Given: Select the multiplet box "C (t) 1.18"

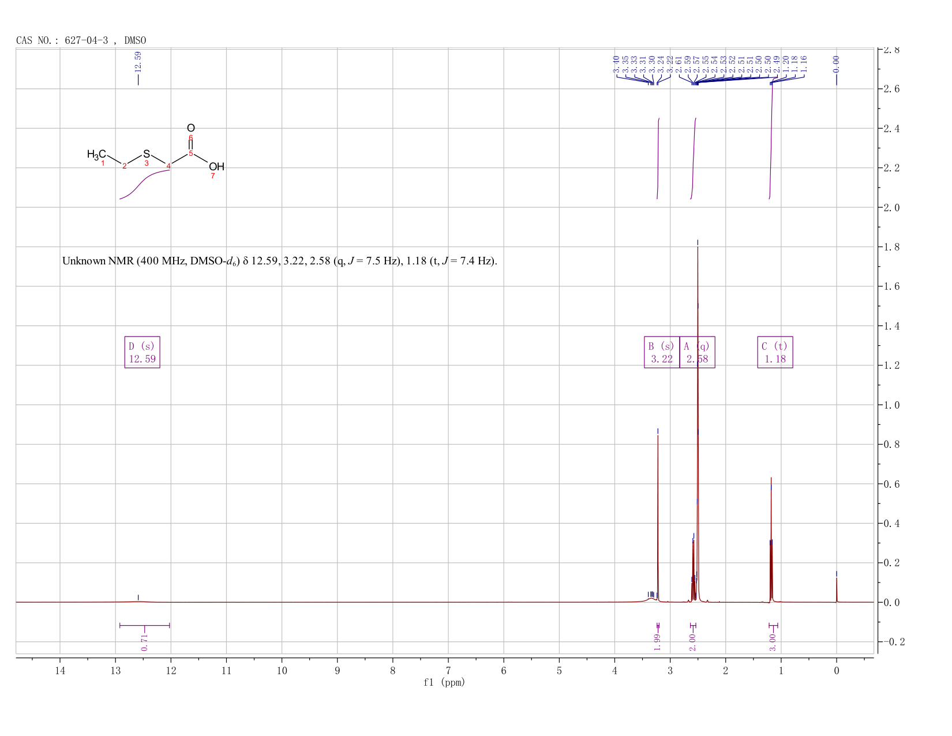Looking at the screenshot, I should (775, 352).
